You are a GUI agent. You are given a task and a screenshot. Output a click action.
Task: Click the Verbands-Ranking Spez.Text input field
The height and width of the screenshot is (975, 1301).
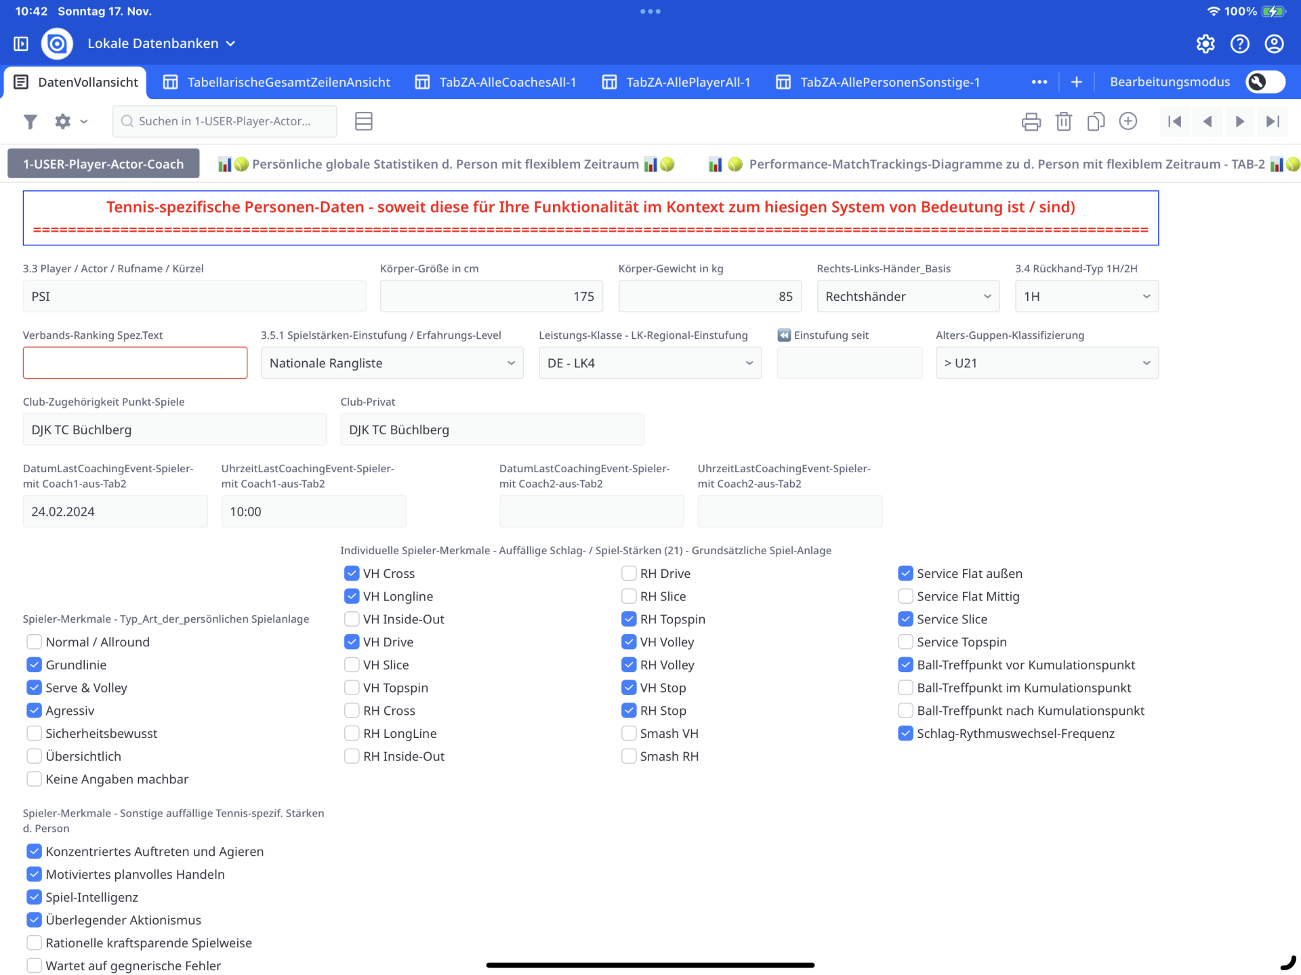(135, 363)
